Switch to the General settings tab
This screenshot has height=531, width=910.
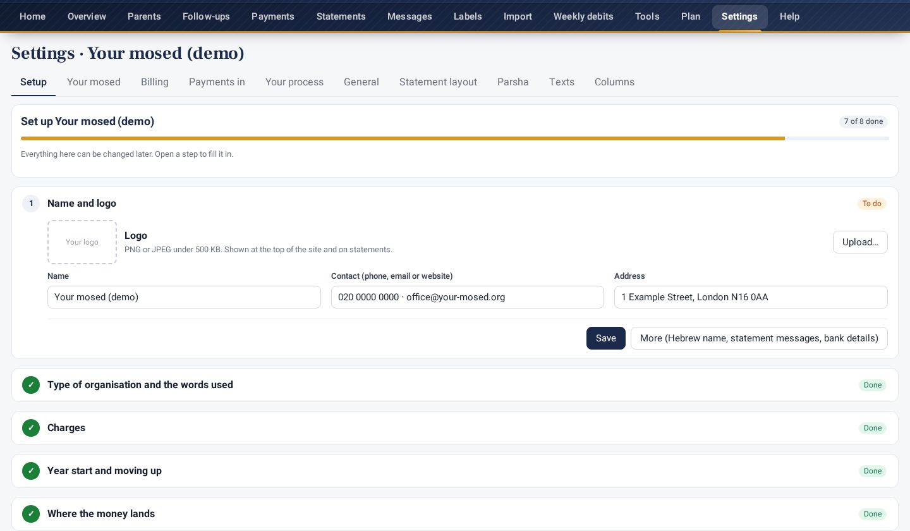tap(361, 82)
